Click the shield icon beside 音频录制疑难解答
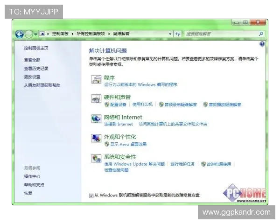The width and height of the screenshot is (280, 224). click(161, 105)
